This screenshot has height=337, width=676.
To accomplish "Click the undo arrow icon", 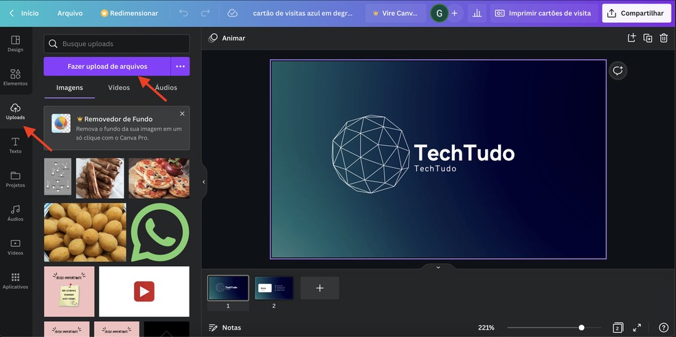I will click(x=183, y=13).
